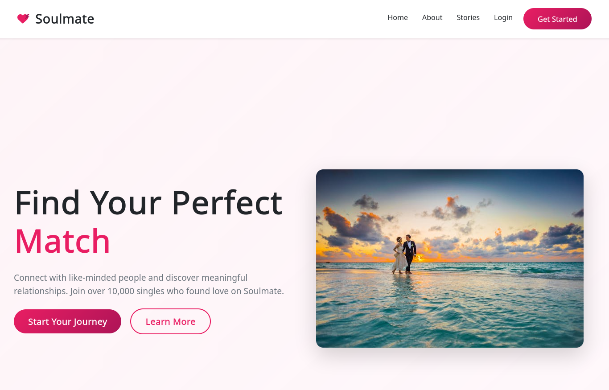Open the Stories nav link

pyautogui.click(x=468, y=17)
